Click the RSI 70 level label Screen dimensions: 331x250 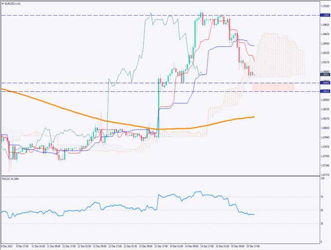pos(322,197)
